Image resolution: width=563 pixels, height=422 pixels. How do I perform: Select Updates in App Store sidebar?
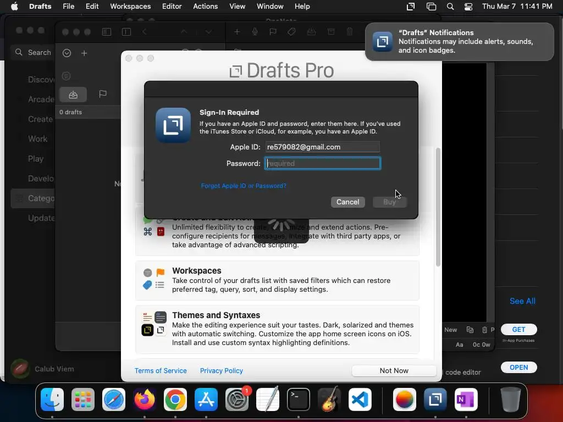coord(41,218)
